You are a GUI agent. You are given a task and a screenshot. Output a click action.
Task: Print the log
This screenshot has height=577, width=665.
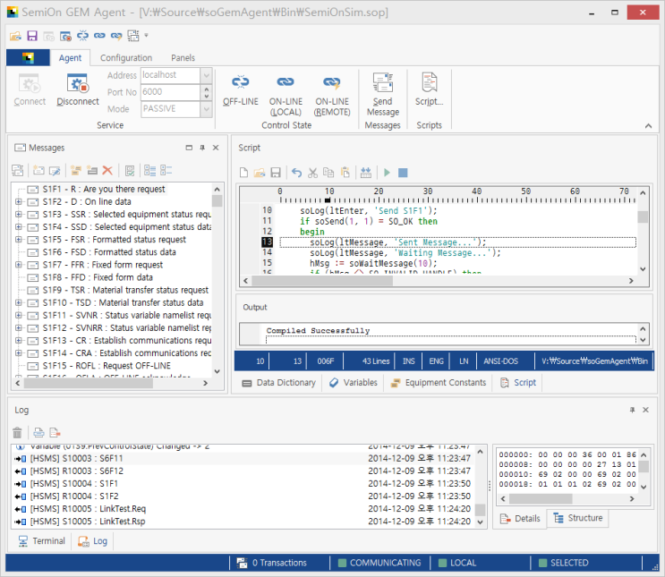(x=38, y=433)
